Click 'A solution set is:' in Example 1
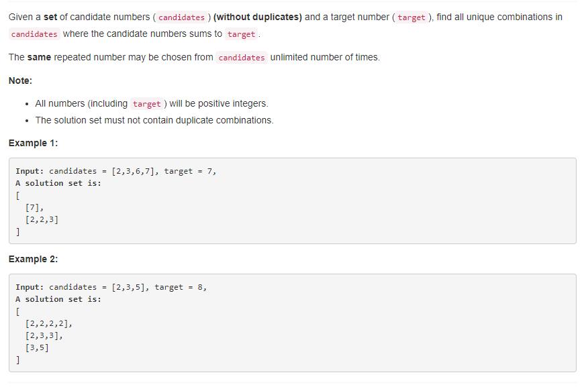 [x=58, y=183]
